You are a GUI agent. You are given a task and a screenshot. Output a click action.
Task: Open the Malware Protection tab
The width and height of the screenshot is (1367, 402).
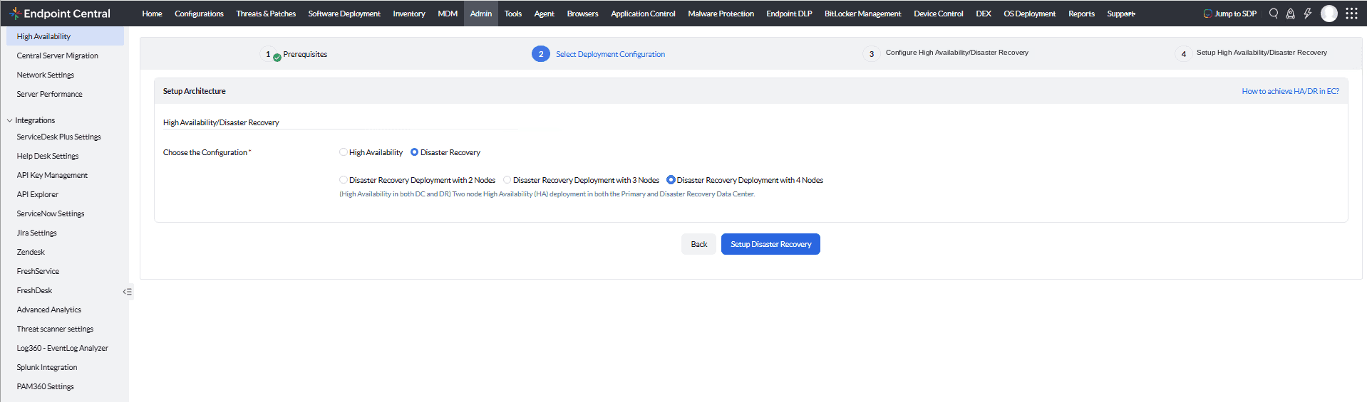coord(721,14)
